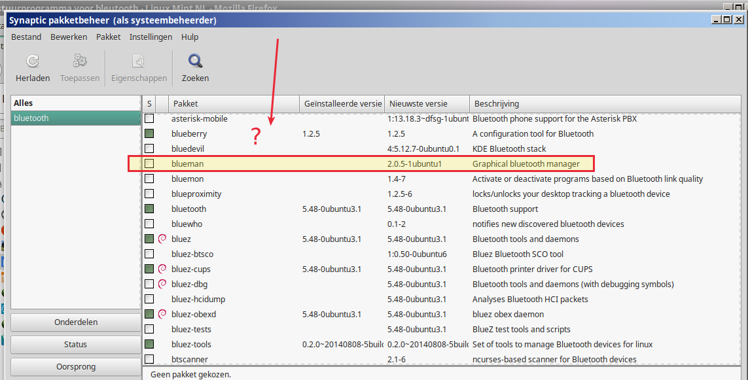This screenshot has height=380, width=748.
Task: Click the Debian swirl icon beside bluez-obexd
Action: click(x=162, y=314)
